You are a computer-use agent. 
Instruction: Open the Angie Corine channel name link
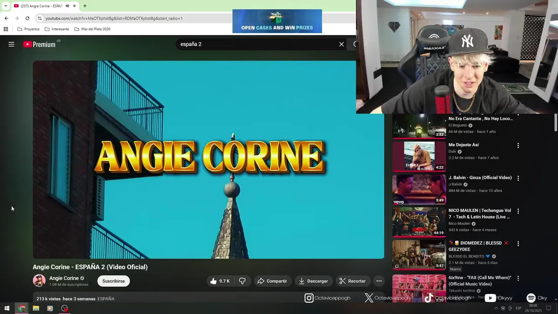(64, 278)
